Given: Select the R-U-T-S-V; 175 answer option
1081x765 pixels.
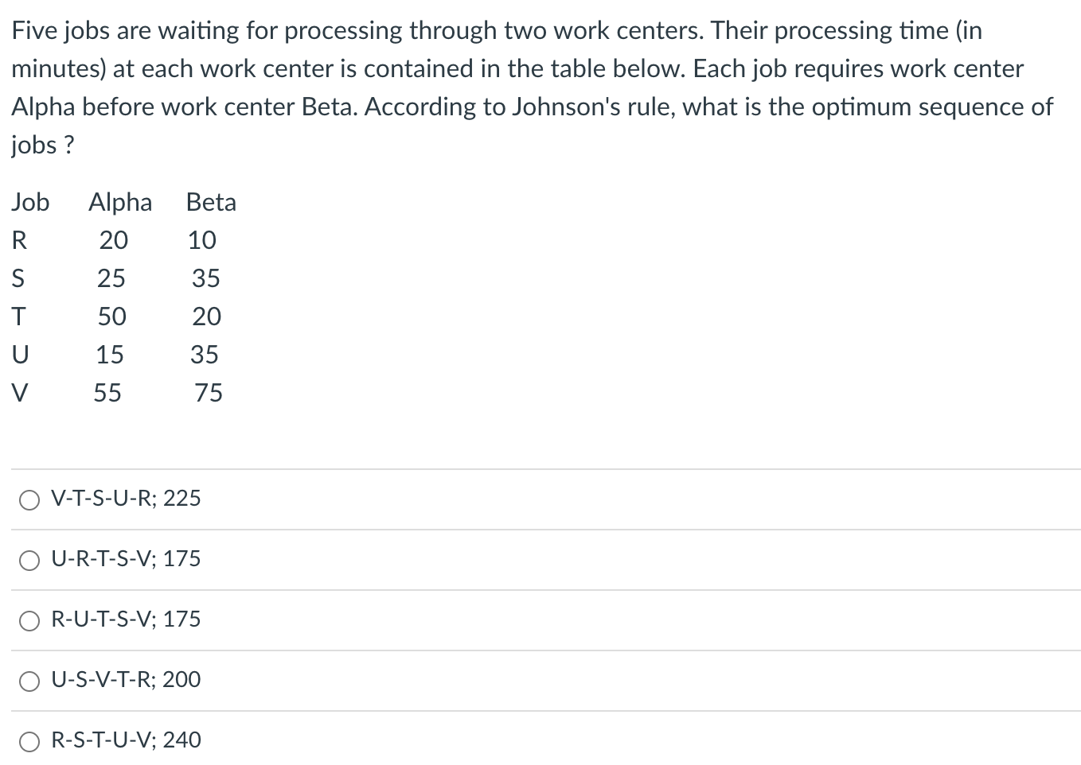Looking at the screenshot, I should click(29, 621).
